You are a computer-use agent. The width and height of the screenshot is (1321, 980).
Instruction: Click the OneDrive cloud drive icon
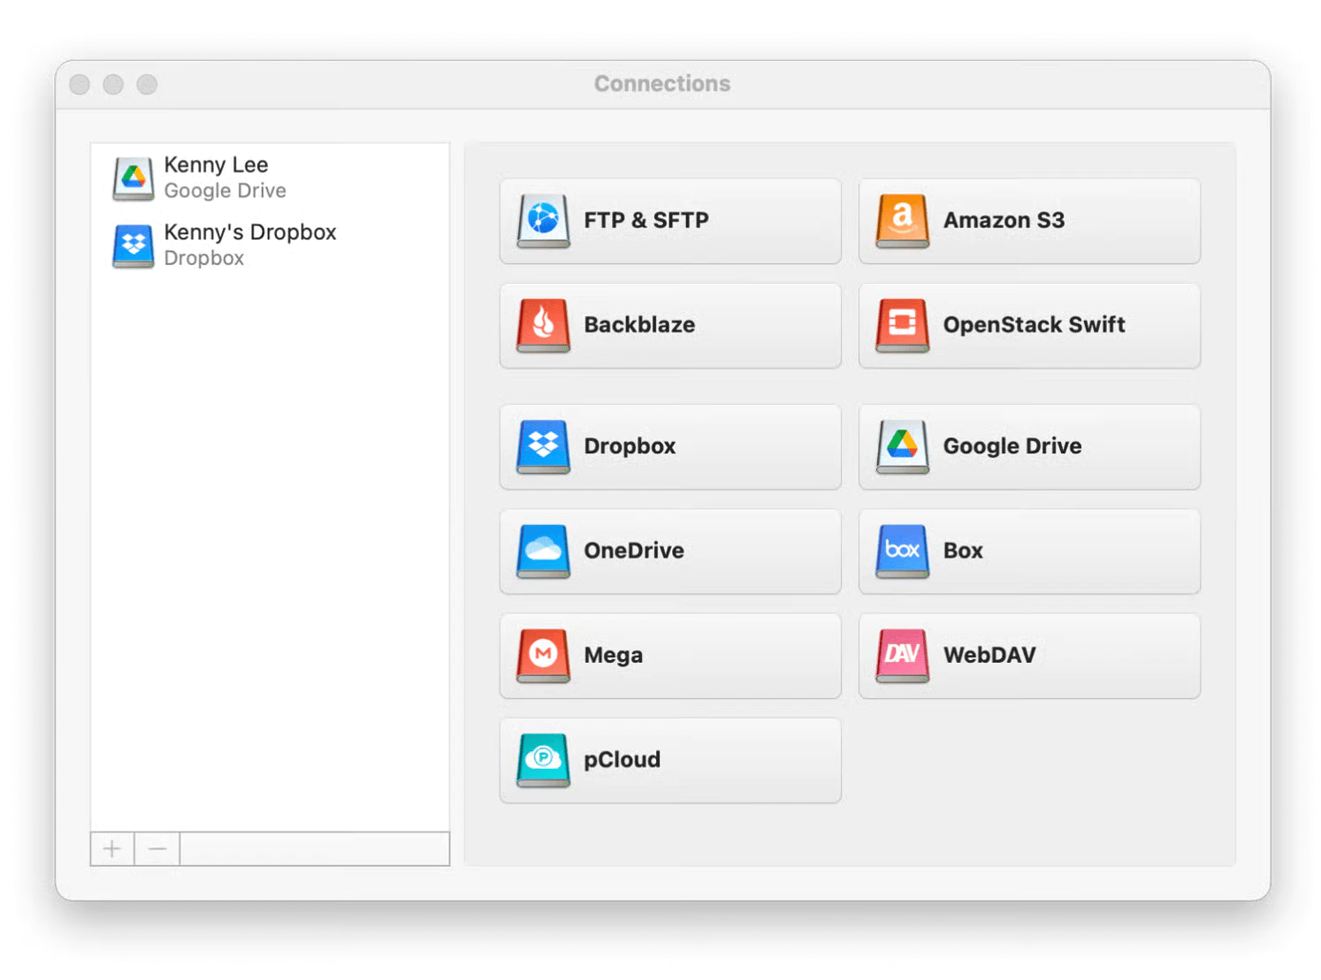(x=543, y=551)
